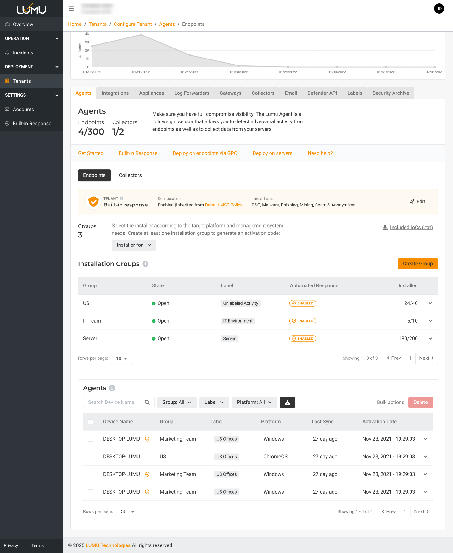Click the Lumu logo
The height and width of the screenshot is (553, 453).
pos(31,9)
